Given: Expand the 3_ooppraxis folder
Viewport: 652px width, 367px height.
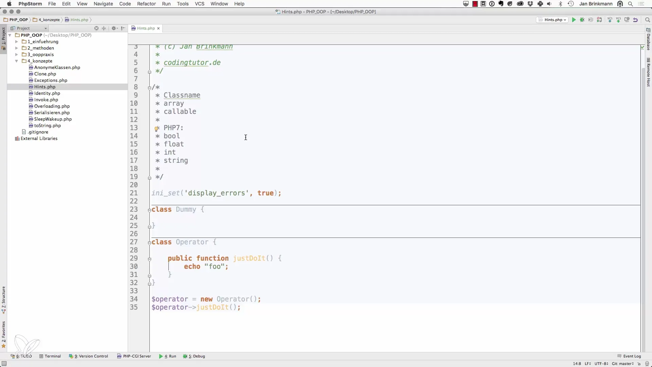Looking at the screenshot, I should point(16,54).
